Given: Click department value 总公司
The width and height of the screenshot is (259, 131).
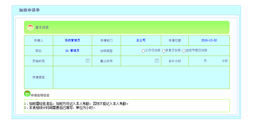Looking at the screenshot, I should 141,40.
